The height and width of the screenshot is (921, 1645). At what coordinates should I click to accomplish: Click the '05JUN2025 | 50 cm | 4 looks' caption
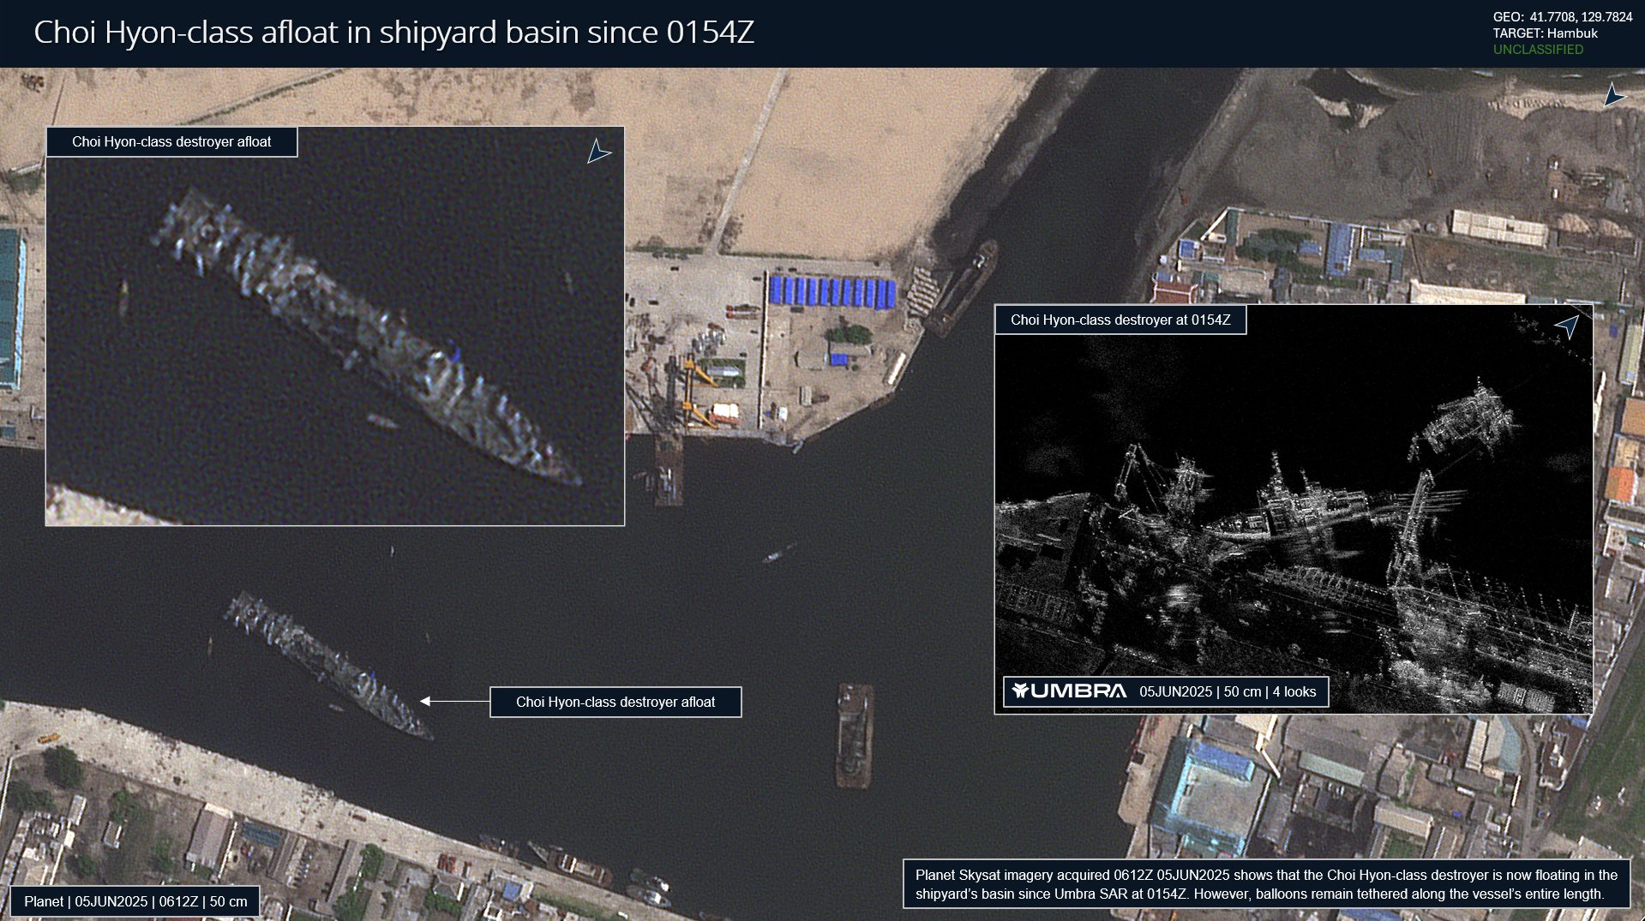point(1228,691)
